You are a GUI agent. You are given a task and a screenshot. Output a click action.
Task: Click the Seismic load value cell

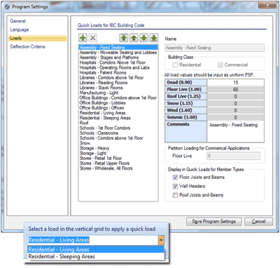[235, 117]
